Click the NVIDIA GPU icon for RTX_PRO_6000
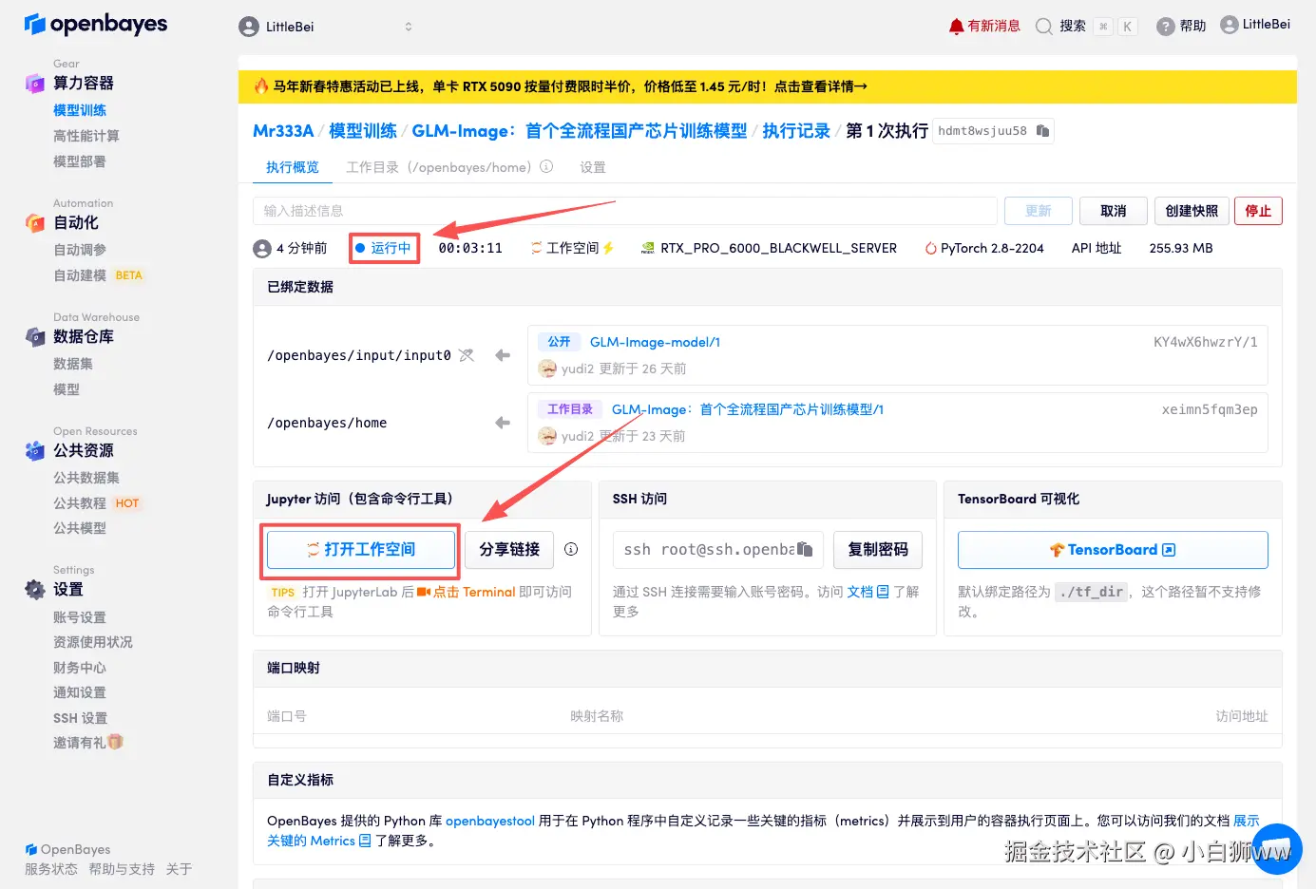 [647, 248]
